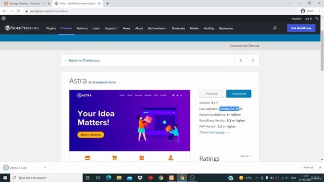Click the orange person icon below screenshot

tap(171, 158)
